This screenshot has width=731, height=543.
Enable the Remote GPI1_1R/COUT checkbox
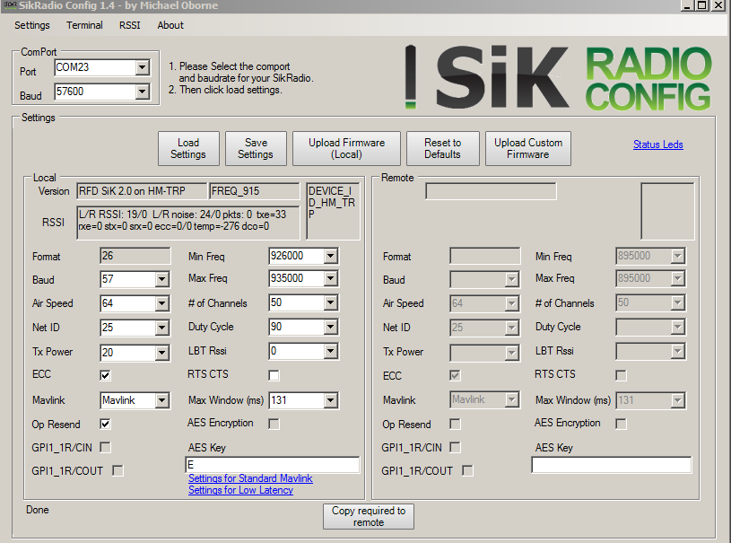[467, 470]
